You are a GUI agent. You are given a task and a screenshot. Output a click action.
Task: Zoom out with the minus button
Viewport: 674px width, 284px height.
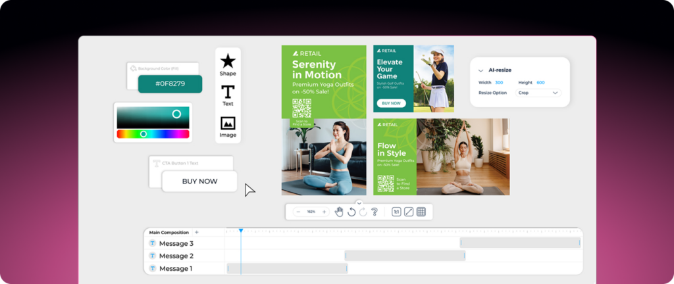(298, 212)
